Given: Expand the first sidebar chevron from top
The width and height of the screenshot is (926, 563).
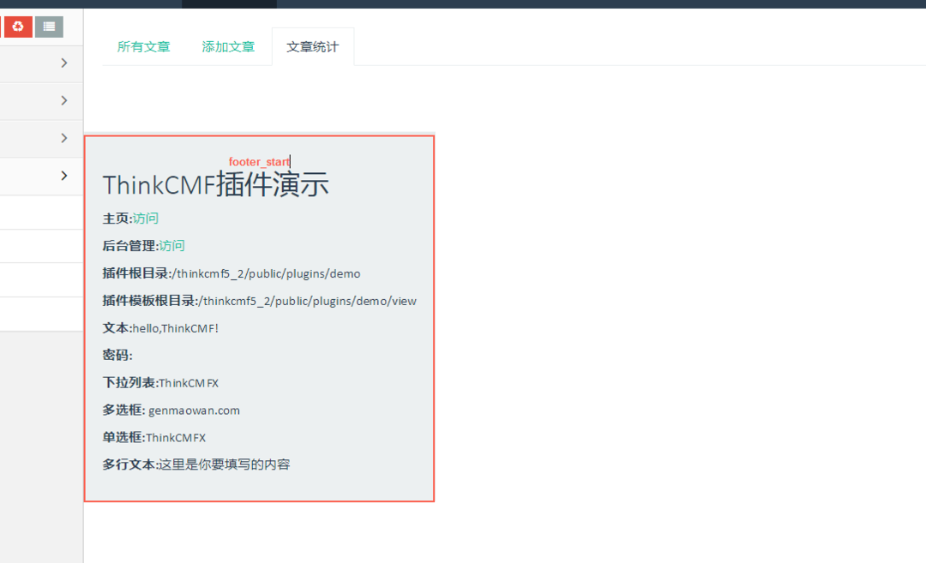Looking at the screenshot, I should (x=63, y=63).
